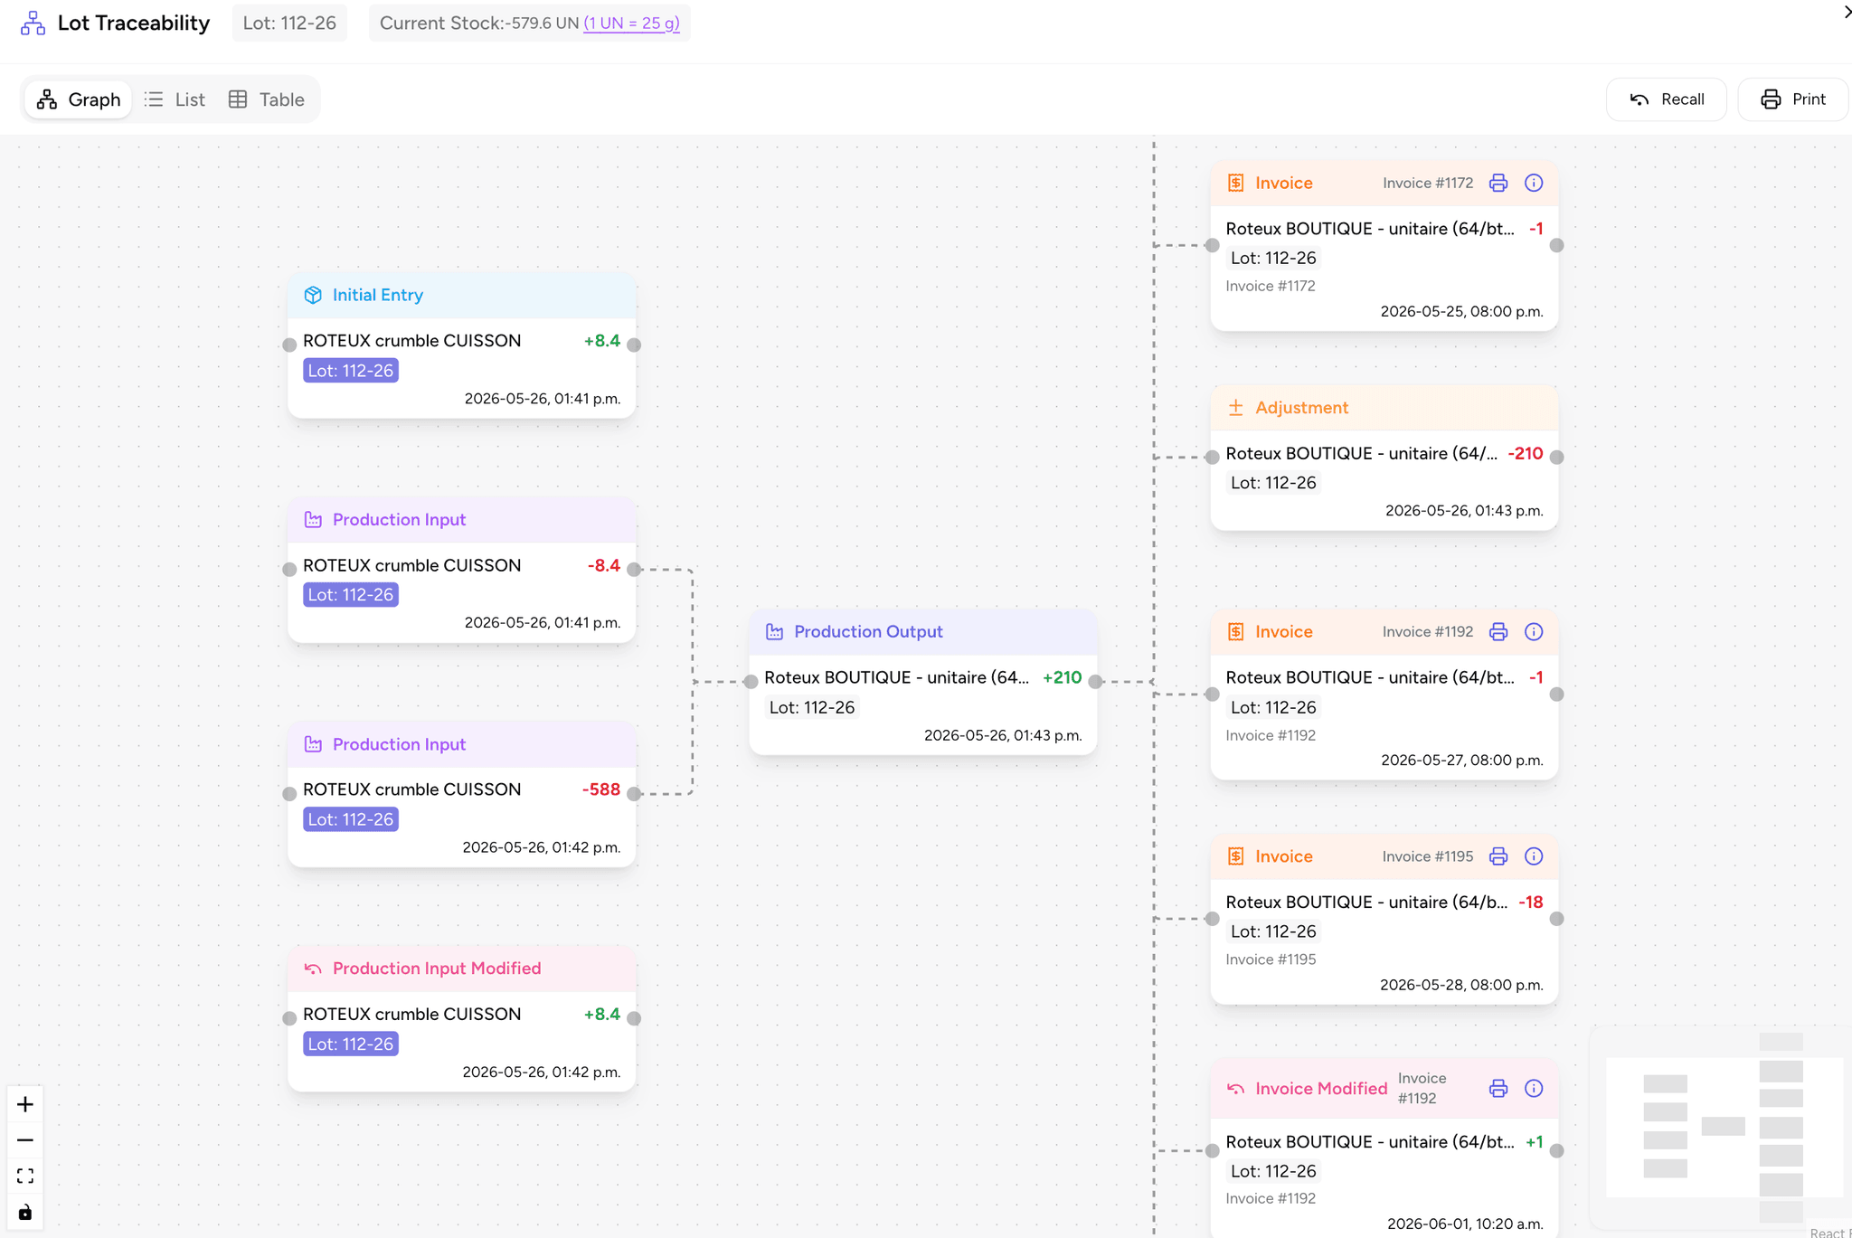Click the Lot: 112-26 header chip

point(289,24)
